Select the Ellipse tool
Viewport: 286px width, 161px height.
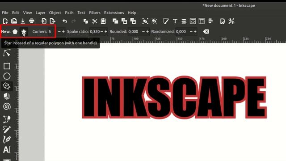click(7, 76)
